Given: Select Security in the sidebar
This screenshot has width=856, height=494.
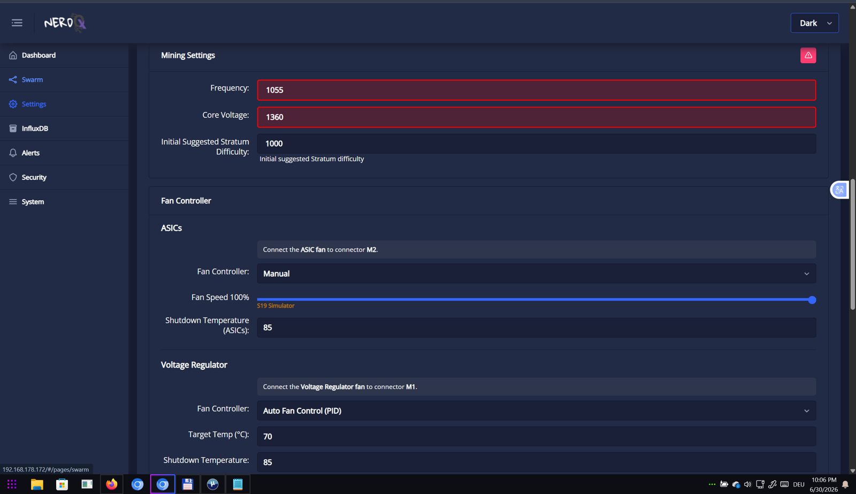Looking at the screenshot, I should 34,177.
